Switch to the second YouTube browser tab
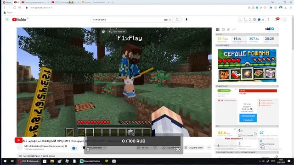This screenshot has width=294, height=165. tap(35, 2)
